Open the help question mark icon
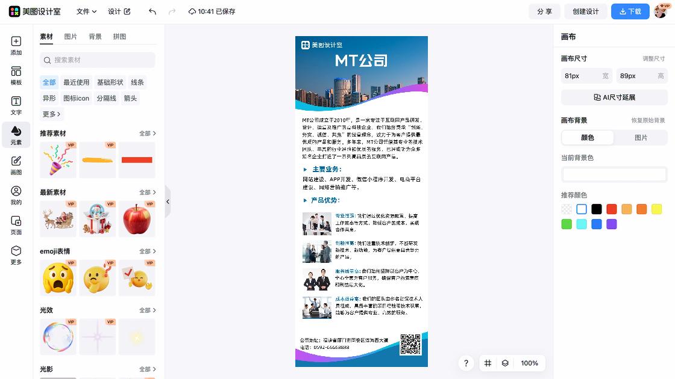675x379 pixels. (466, 363)
